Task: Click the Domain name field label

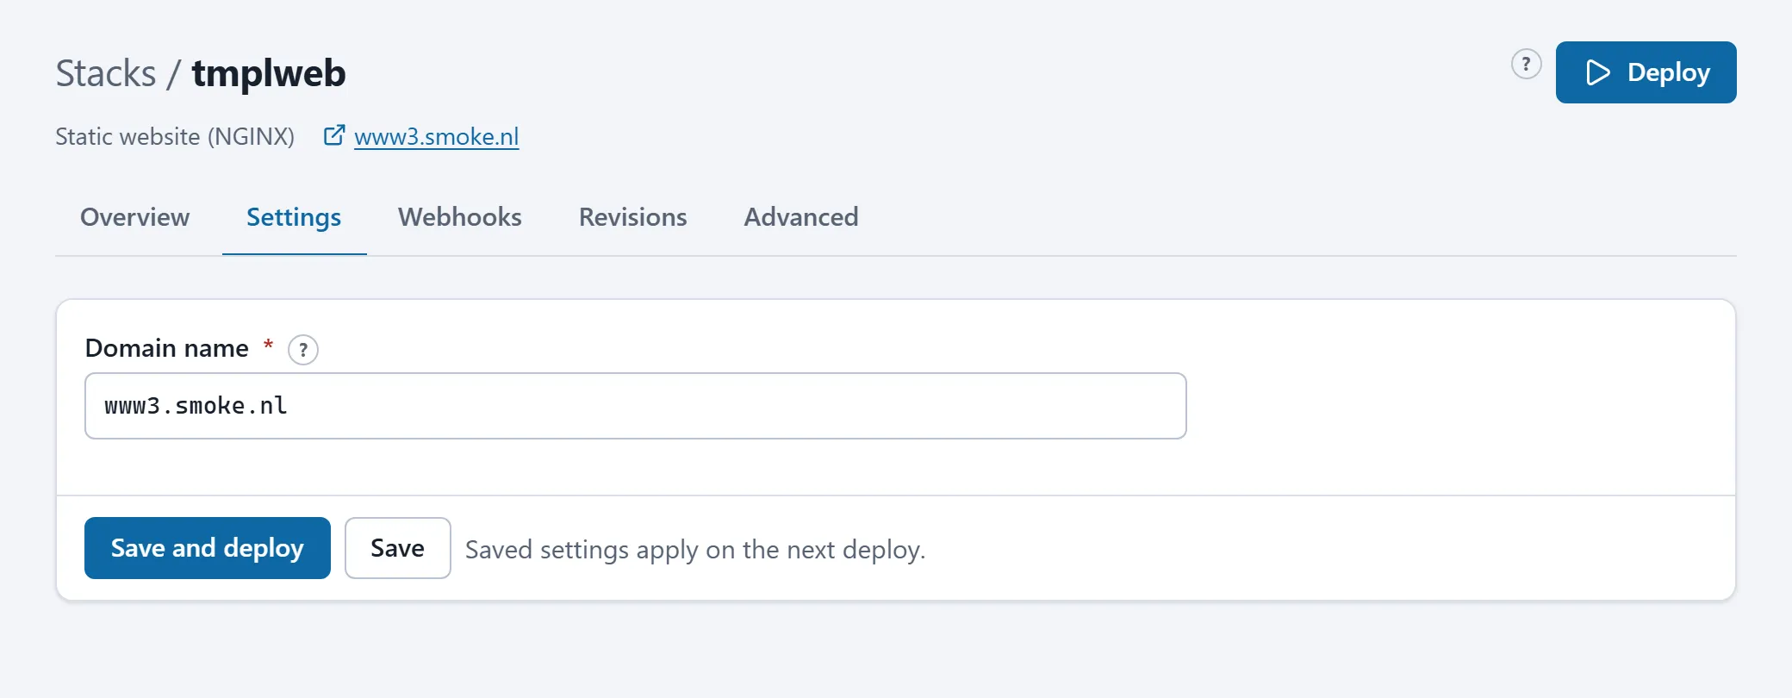Action: [167, 348]
